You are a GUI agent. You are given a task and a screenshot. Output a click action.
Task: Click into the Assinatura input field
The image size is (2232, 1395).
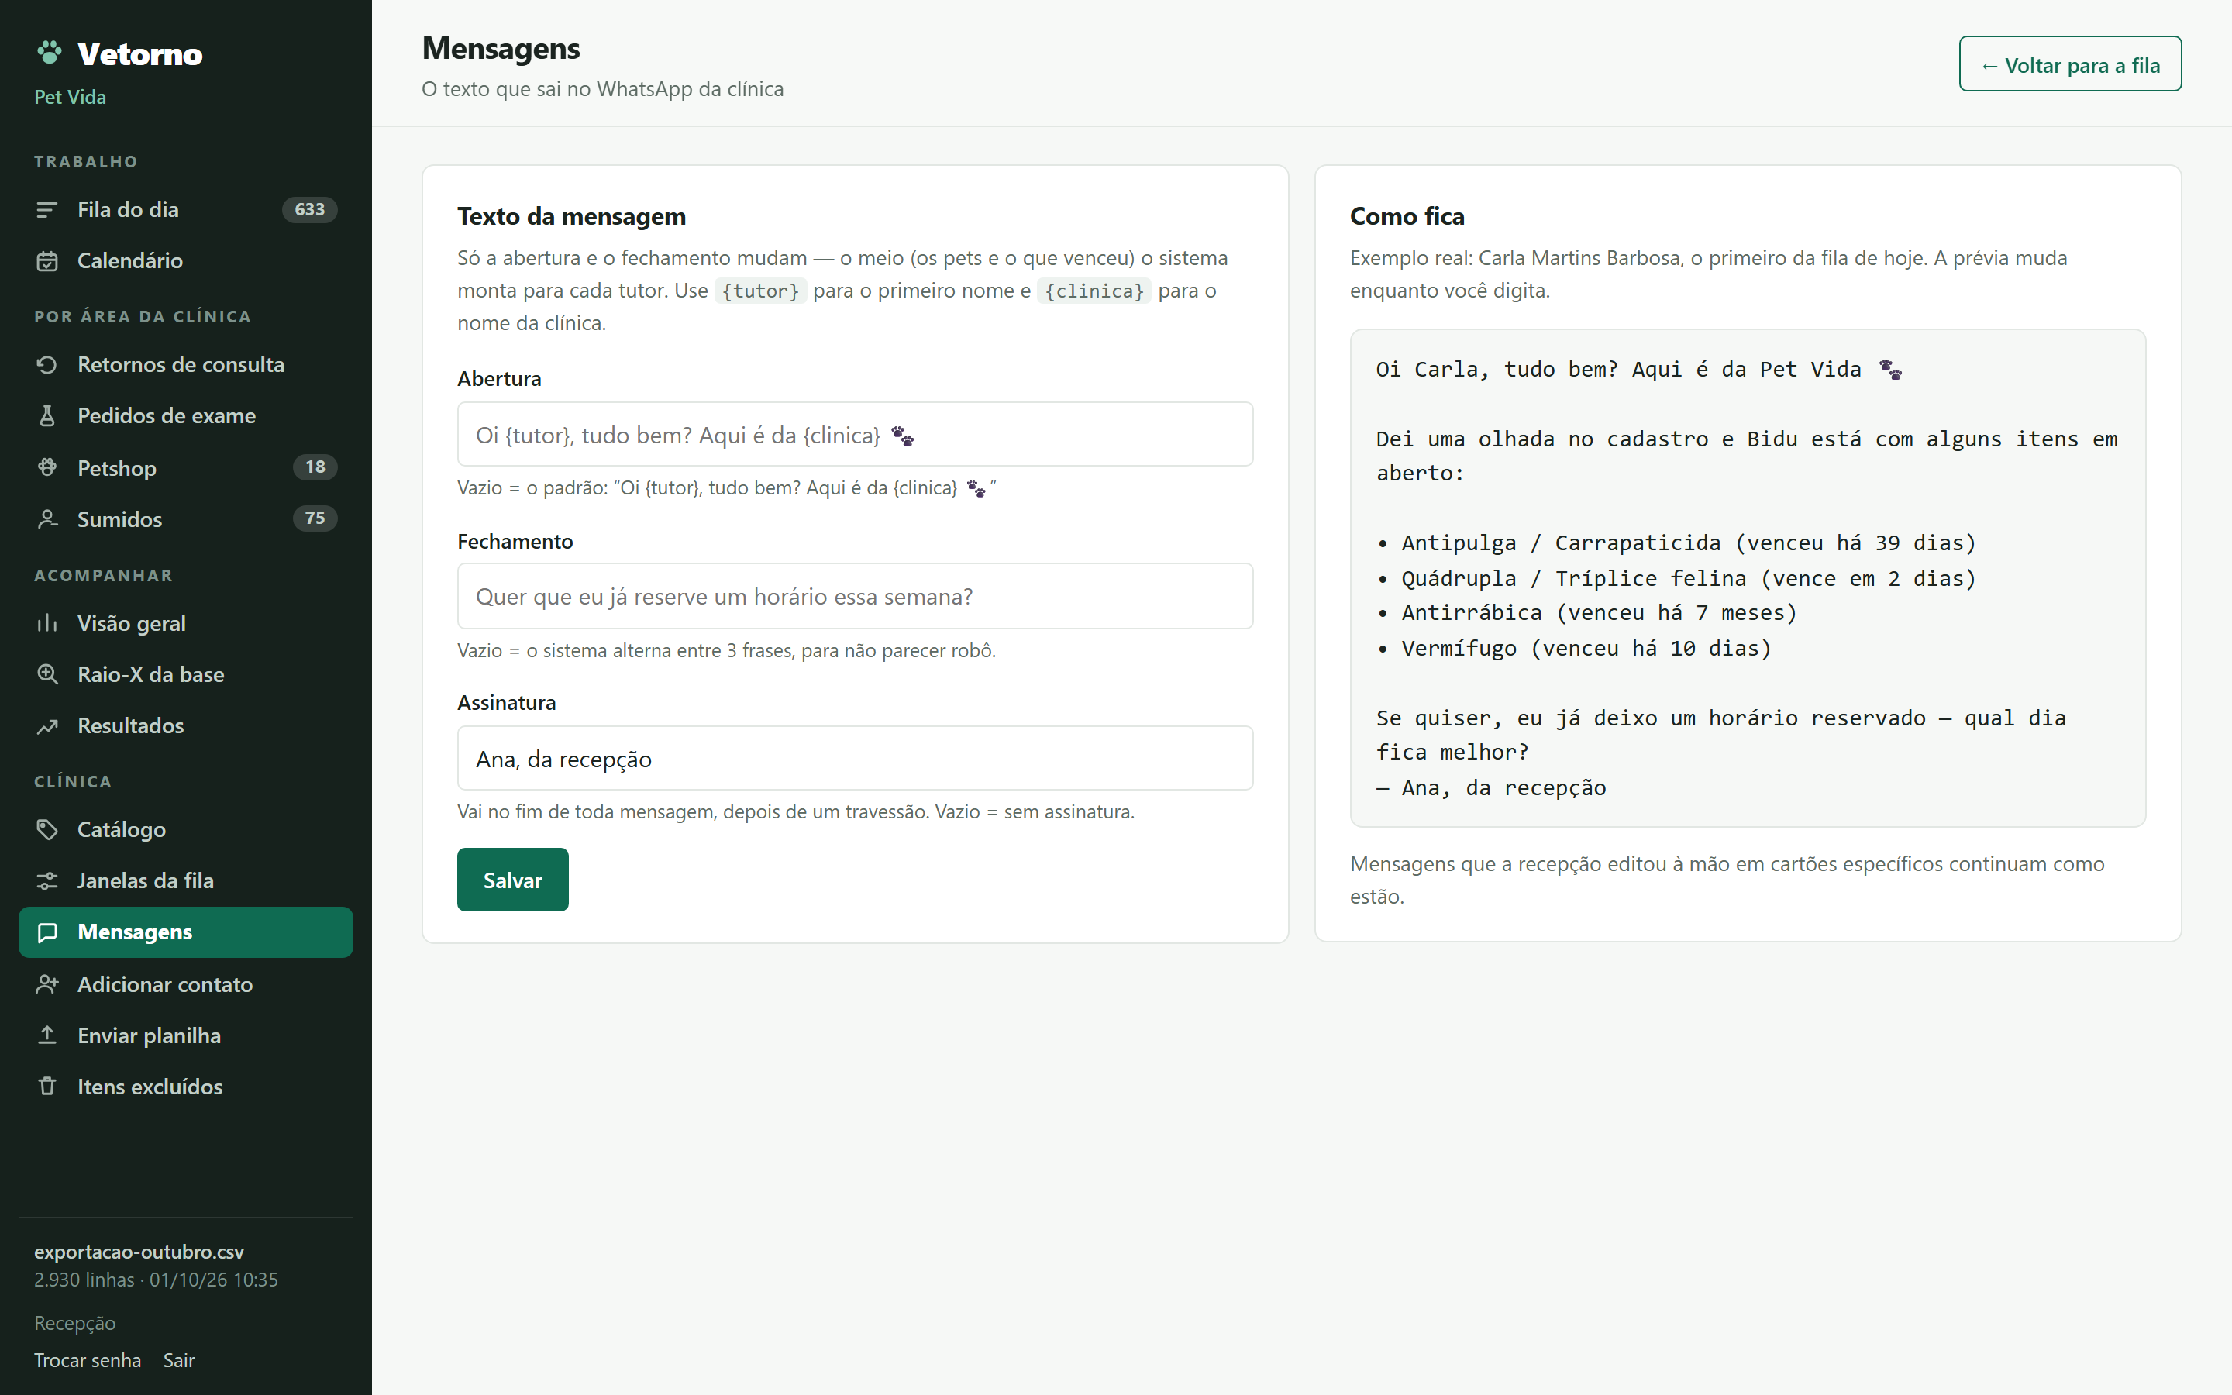pyautogui.click(x=855, y=759)
